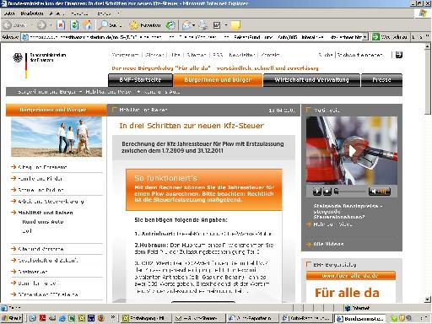Click the Print icon in IE toolbar
Viewport: 432px width, 324px height.
point(203,25)
